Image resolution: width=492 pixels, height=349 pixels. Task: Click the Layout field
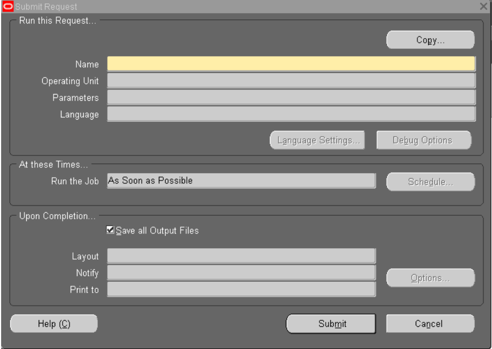tap(241, 256)
